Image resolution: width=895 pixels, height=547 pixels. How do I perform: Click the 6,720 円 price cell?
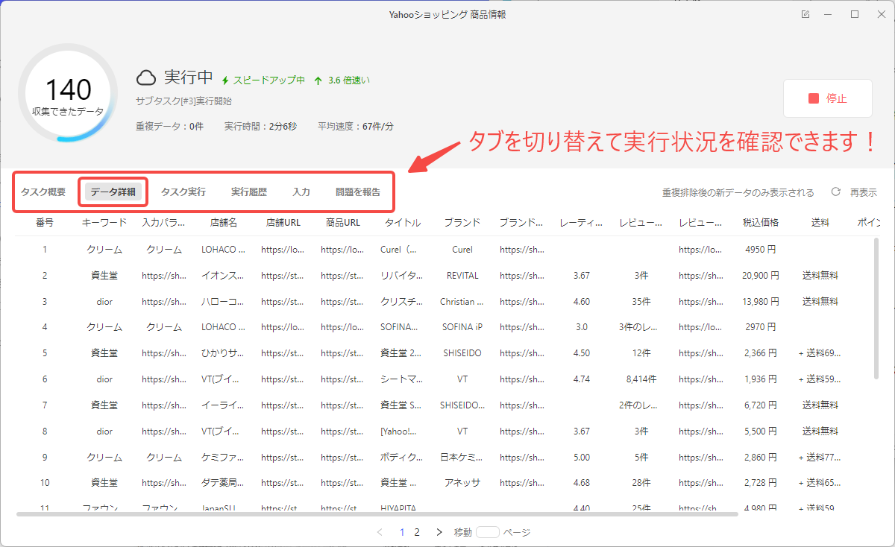pos(761,405)
